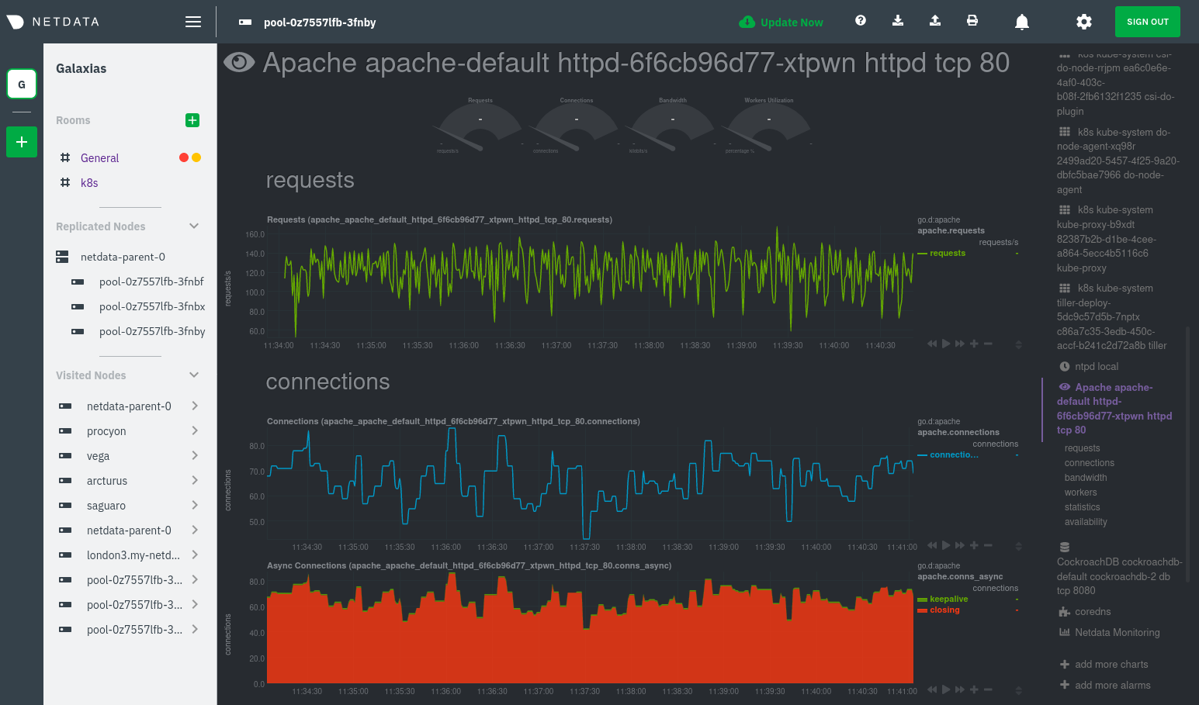Image resolution: width=1199 pixels, height=705 pixels.
Task: Select node pool-0z7557lfb-3fnbf
Action: click(151, 282)
